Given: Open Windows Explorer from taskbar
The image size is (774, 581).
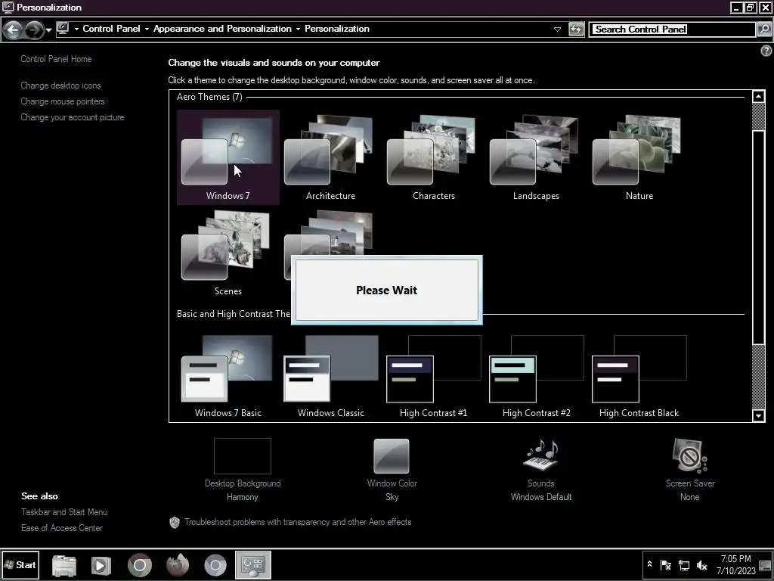Looking at the screenshot, I should tap(64, 565).
